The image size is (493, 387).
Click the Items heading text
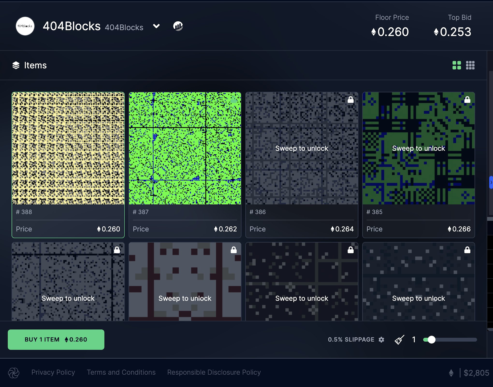click(35, 65)
